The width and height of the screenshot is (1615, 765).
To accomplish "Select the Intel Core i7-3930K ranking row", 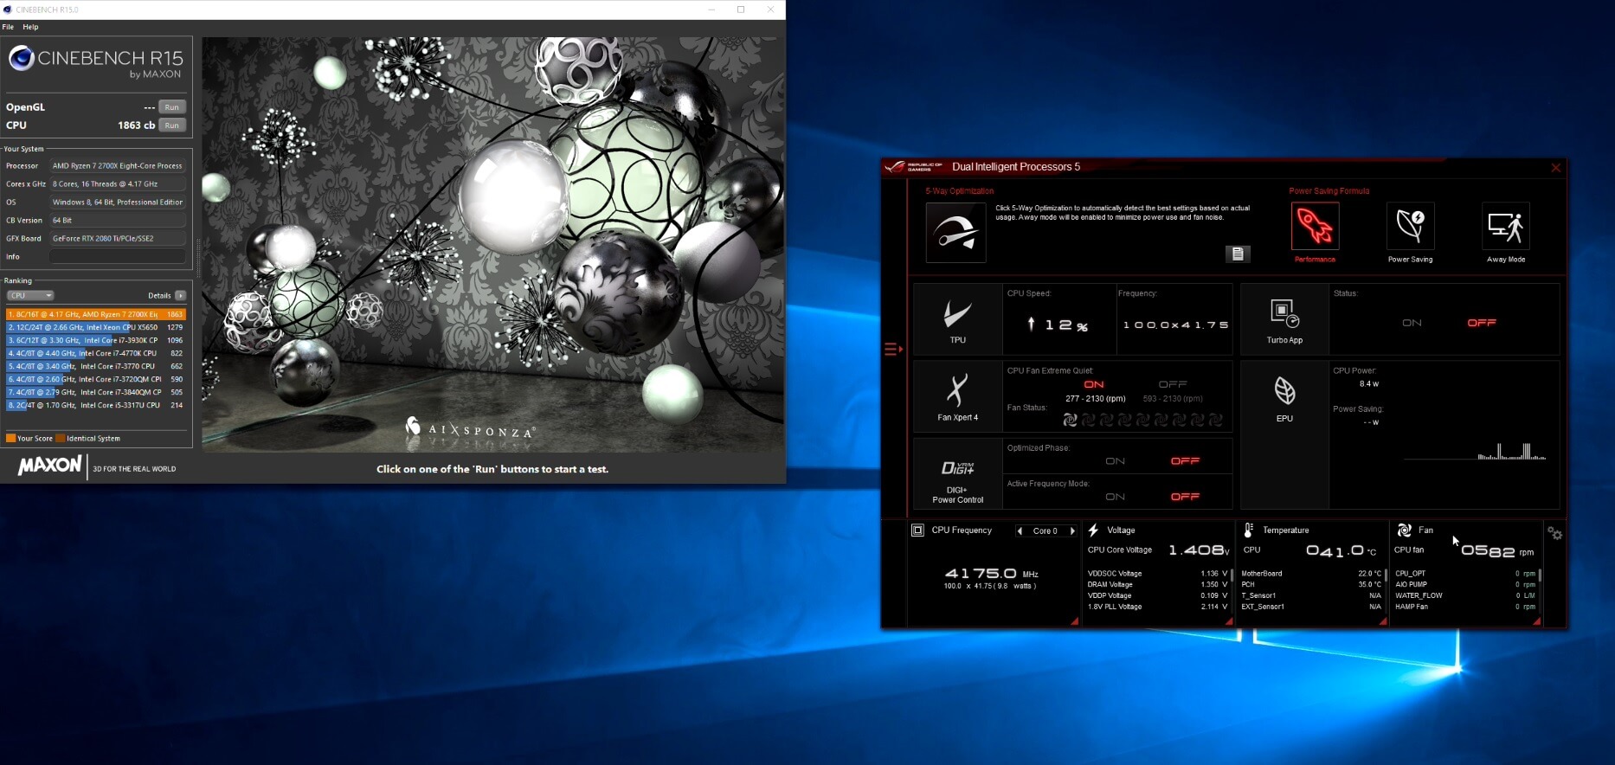I will pyautogui.click(x=96, y=340).
